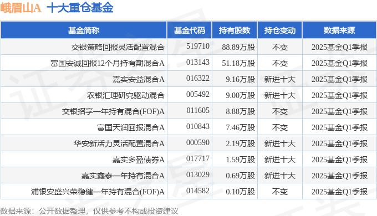Select the 嘉实安益混合A fund row
377x216 pixels.
(x=188, y=79)
